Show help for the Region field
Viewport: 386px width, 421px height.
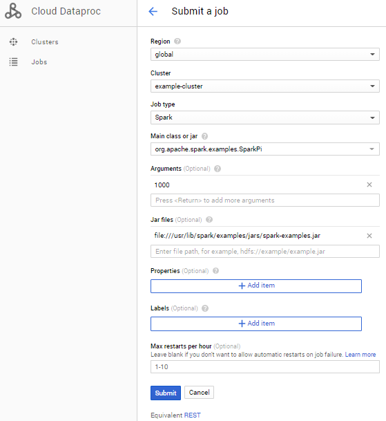177,41
